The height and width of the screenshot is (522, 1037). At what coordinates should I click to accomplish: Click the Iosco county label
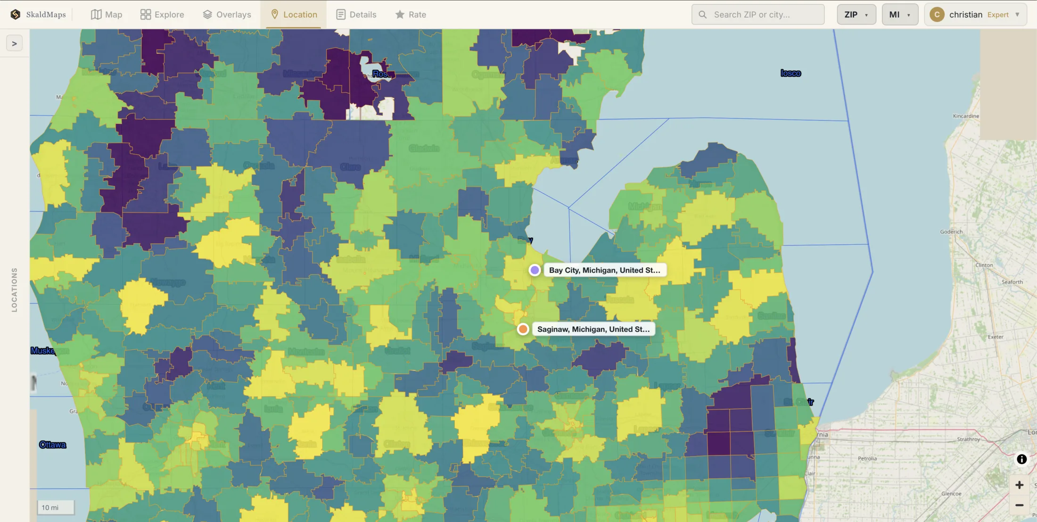790,73
